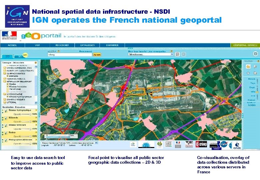Click the add favorite place icon
Viewport: 260px width, 180px height.
click(x=177, y=54)
